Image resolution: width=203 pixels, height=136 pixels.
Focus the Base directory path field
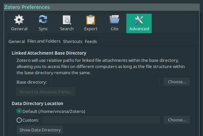coord(105,82)
